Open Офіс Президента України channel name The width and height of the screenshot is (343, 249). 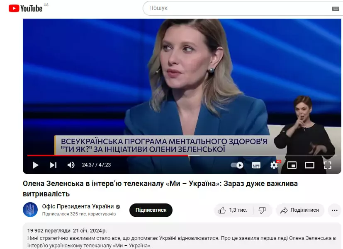point(78,206)
